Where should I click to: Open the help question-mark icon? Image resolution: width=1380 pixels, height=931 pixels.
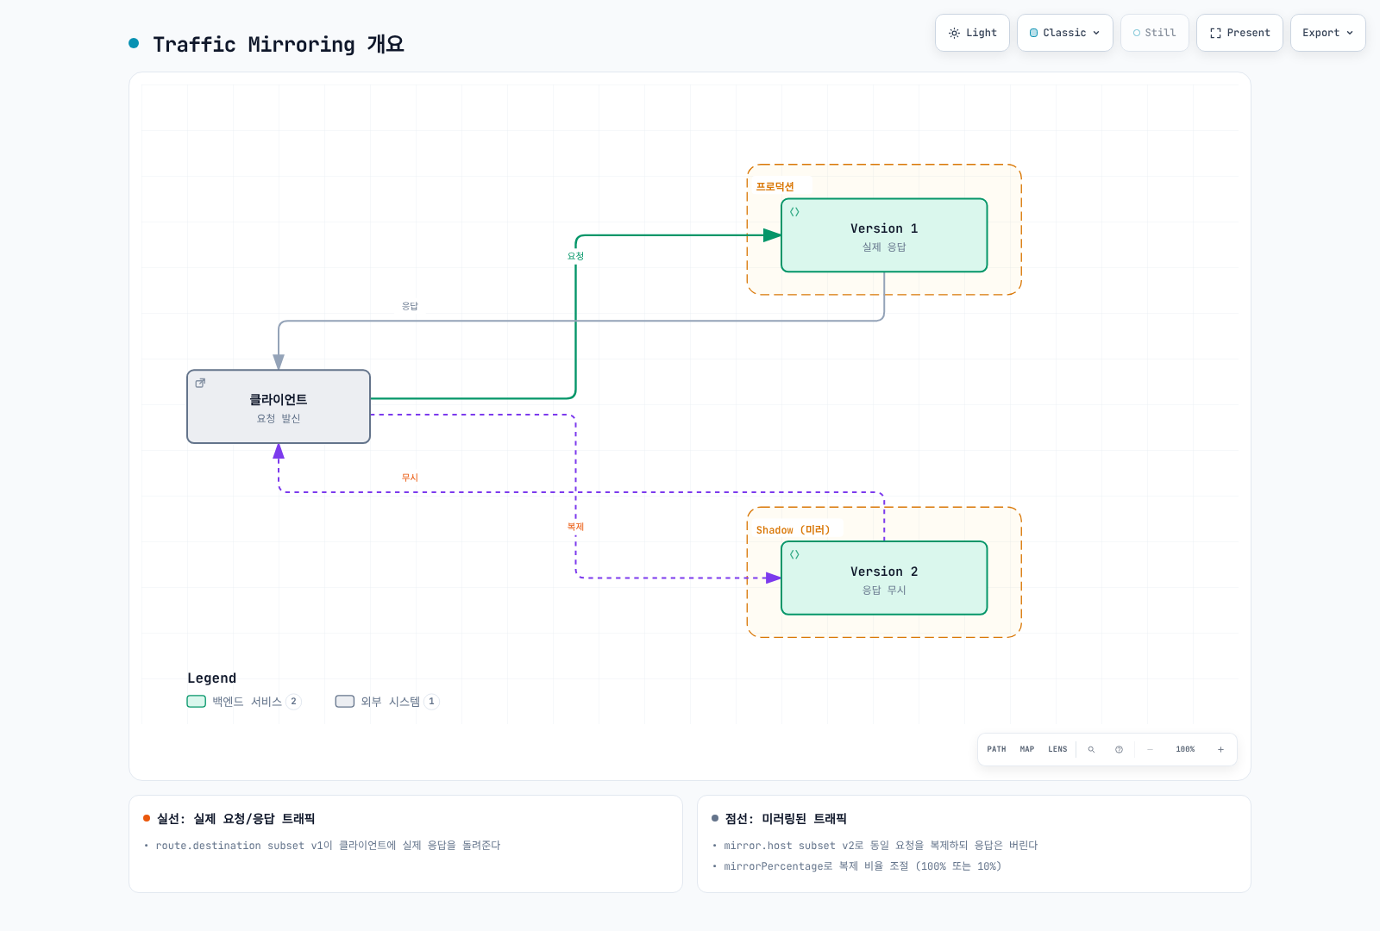[1119, 749]
